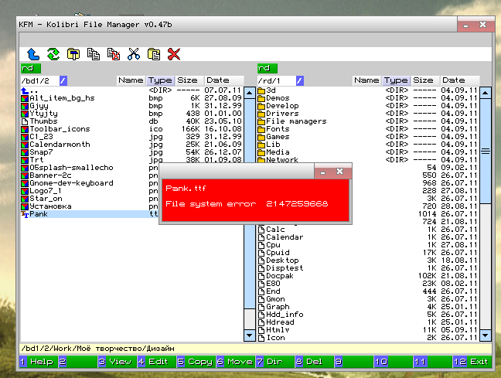Click the scissors cut icon

coord(134,54)
